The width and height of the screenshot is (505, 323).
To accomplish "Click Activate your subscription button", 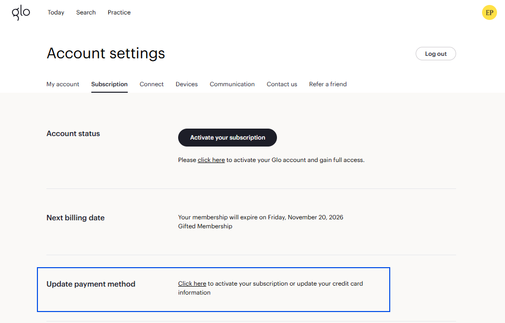I will 228,138.
